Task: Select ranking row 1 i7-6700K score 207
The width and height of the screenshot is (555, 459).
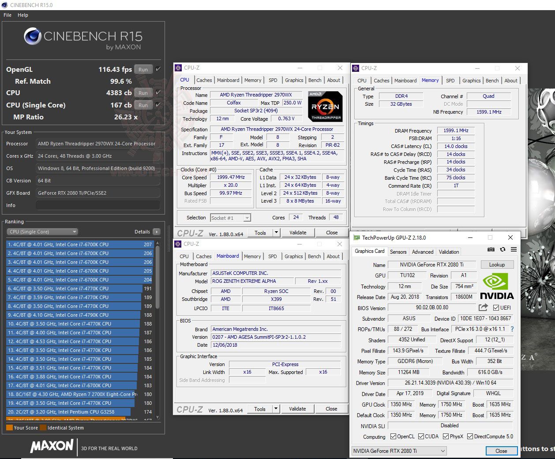Action: 79,244
